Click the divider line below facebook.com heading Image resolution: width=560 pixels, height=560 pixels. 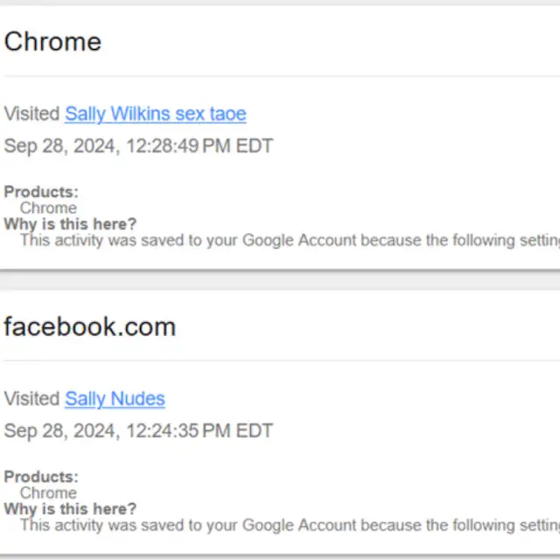point(280,360)
